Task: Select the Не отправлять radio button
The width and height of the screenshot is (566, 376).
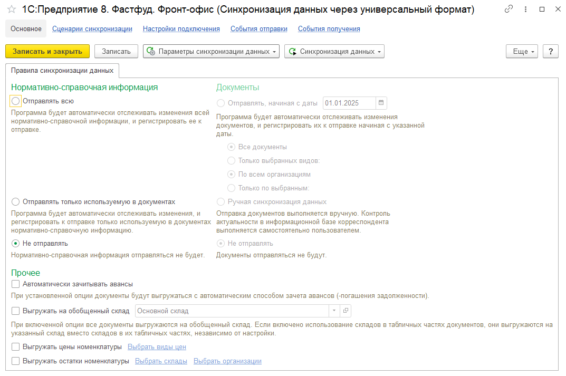Action: pyautogui.click(x=15, y=243)
